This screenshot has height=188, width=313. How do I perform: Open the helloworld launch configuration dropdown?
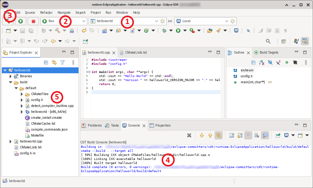(x=156, y=21)
